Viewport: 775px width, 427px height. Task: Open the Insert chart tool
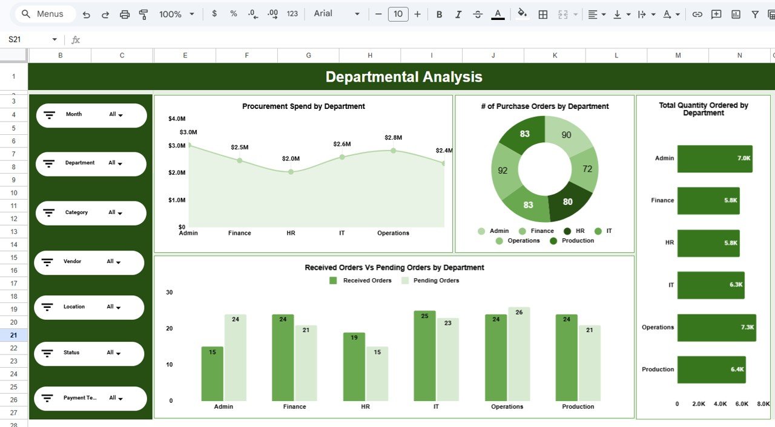(x=734, y=13)
